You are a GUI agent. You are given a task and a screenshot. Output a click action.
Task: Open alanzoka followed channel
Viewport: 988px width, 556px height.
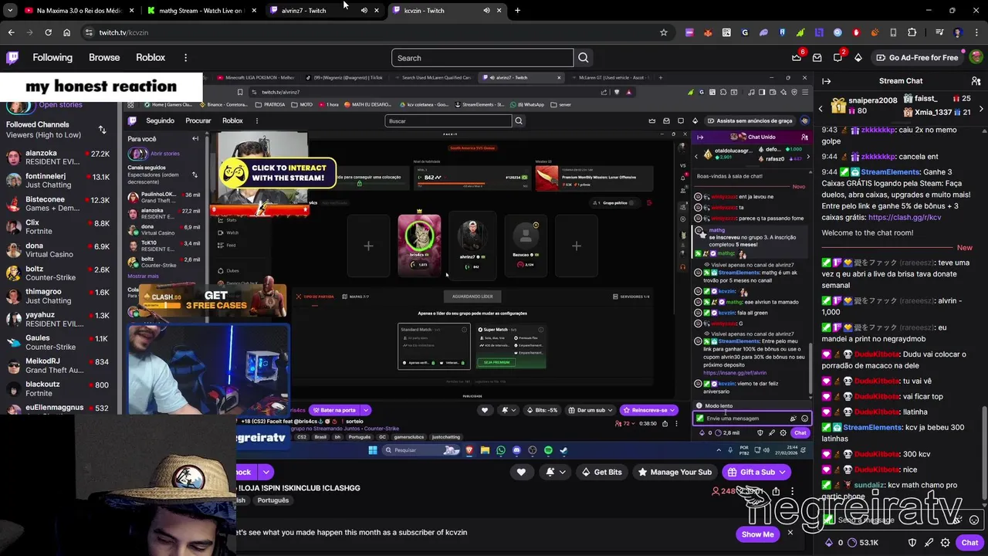click(58, 158)
